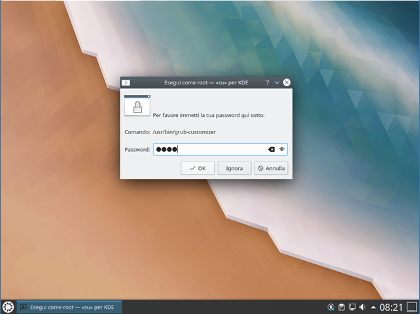Open the software updates tray icon
The height and width of the screenshot is (314, 420).
331,307
